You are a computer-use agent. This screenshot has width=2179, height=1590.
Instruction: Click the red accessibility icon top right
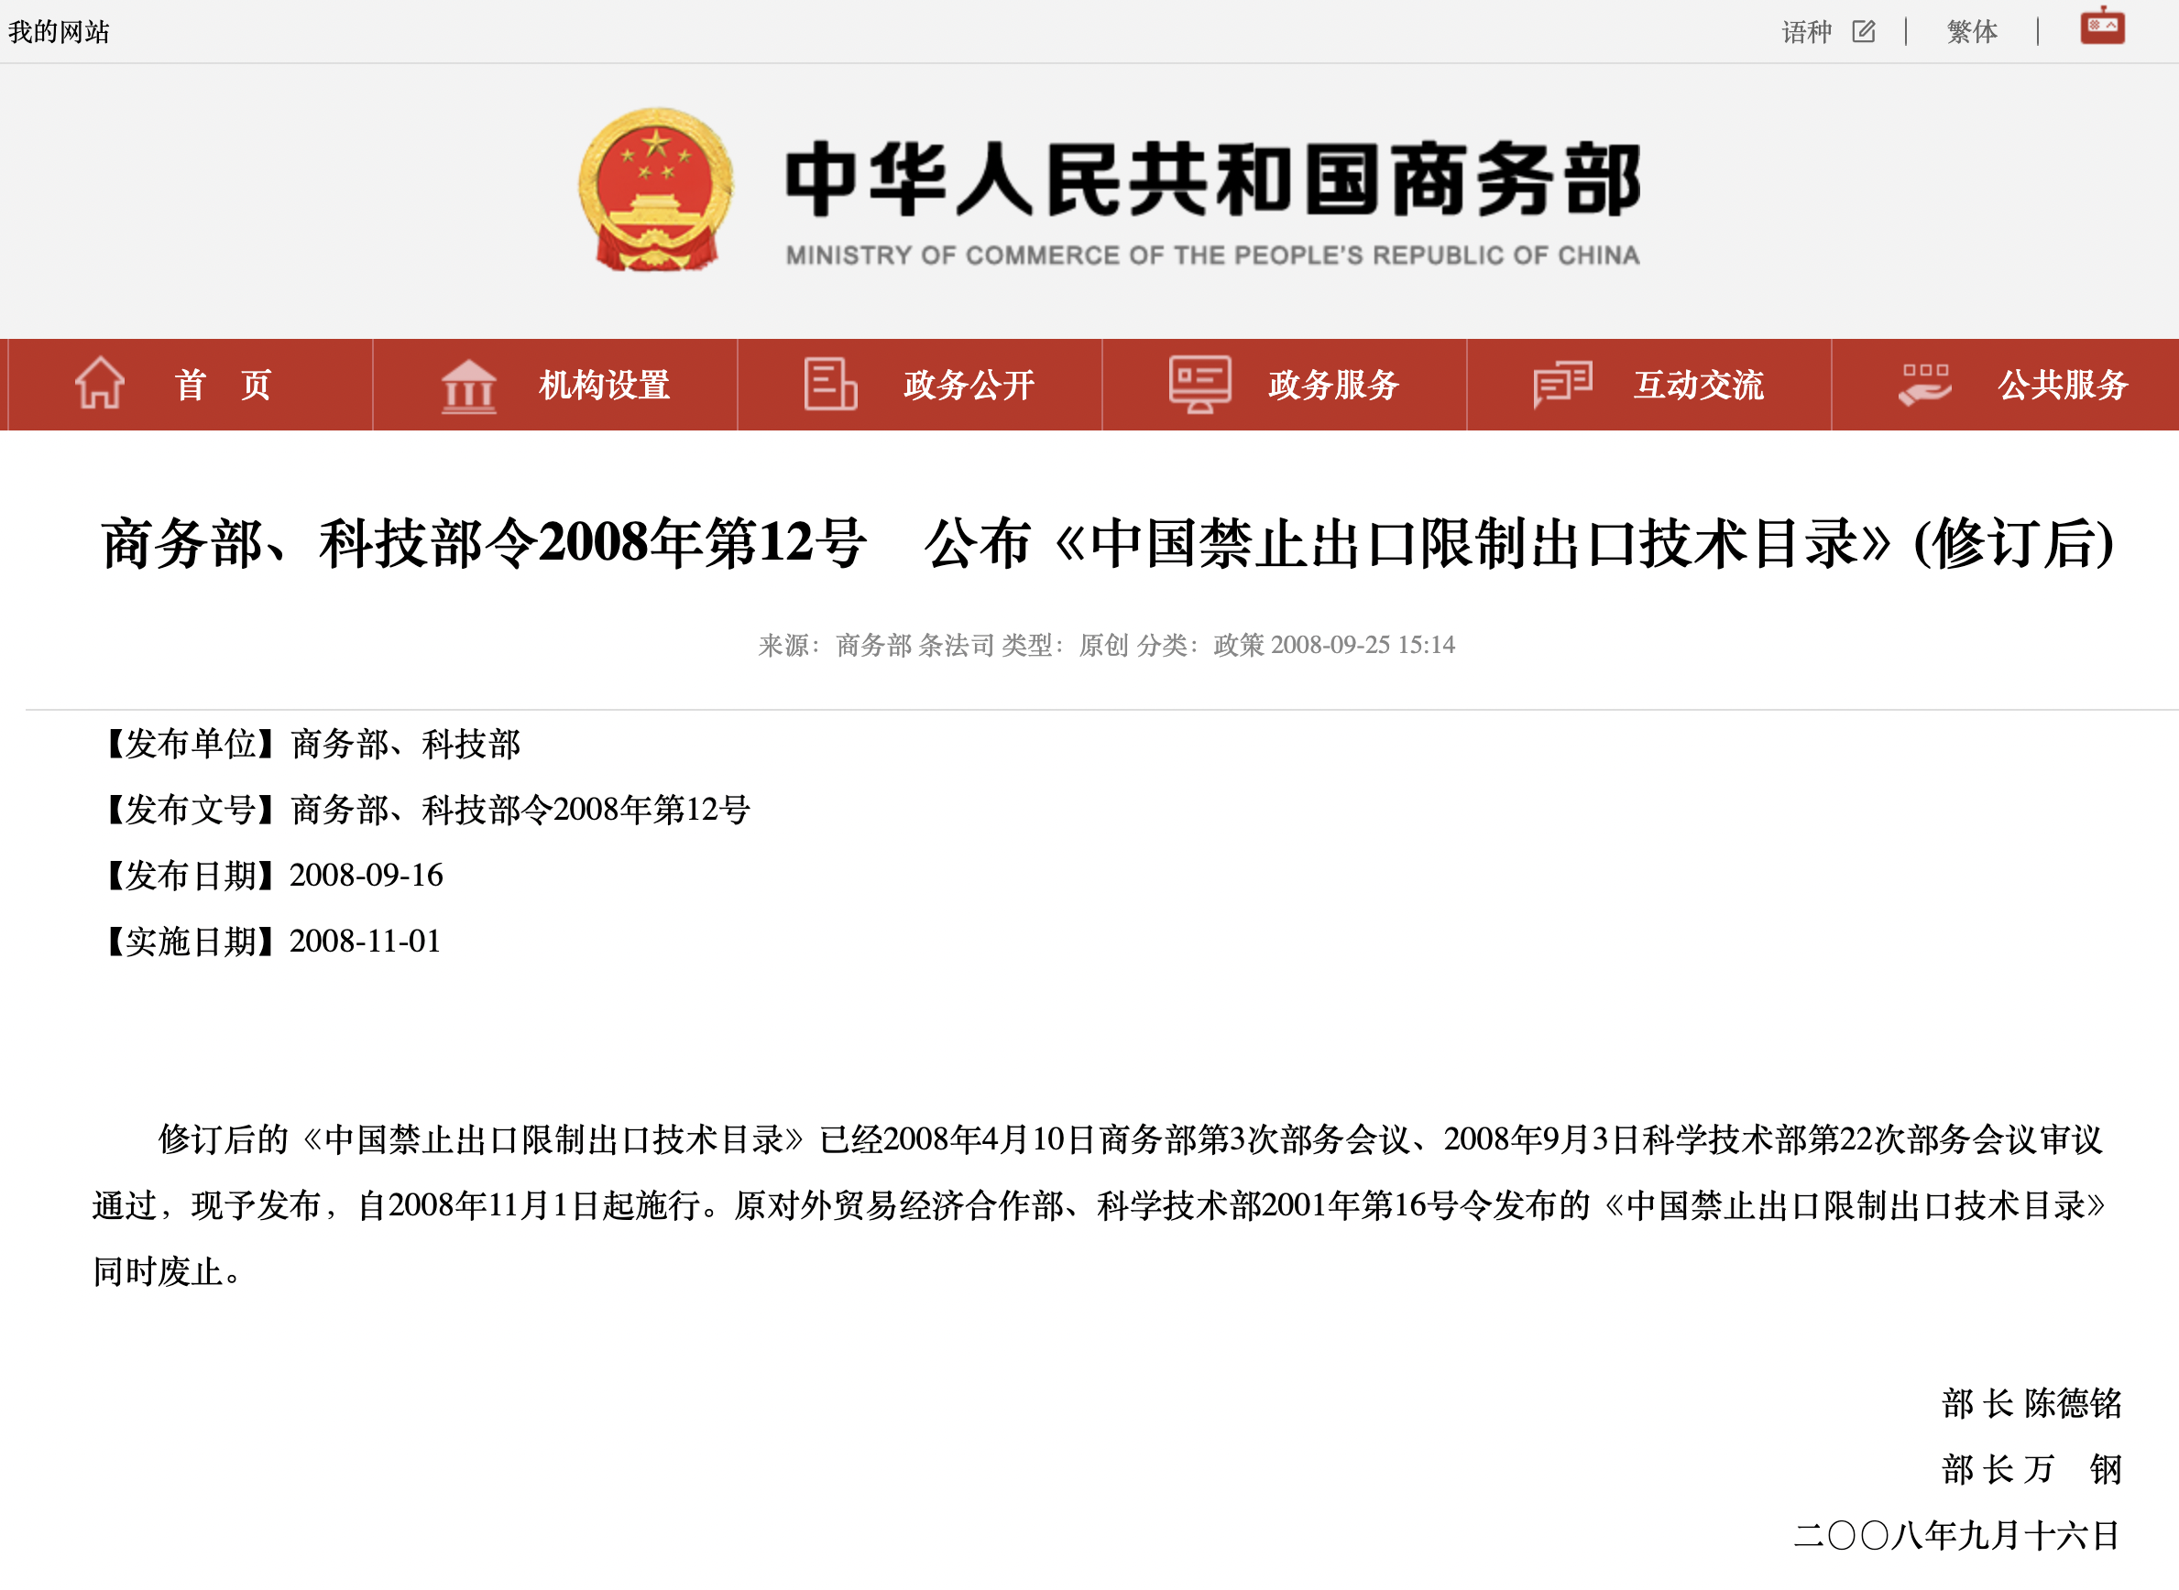click(2103, 26)
